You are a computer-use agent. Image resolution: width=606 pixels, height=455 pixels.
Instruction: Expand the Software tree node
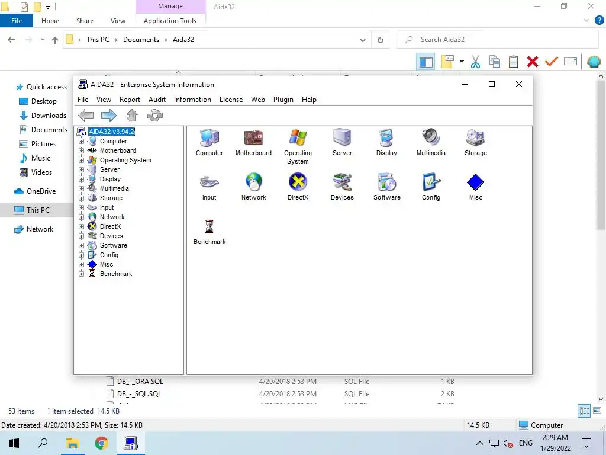(81, 245)
